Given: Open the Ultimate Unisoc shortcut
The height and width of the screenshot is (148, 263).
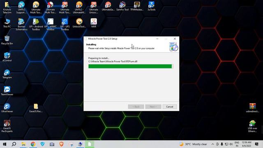Looking at the screenshot, I should coord(94,7).
